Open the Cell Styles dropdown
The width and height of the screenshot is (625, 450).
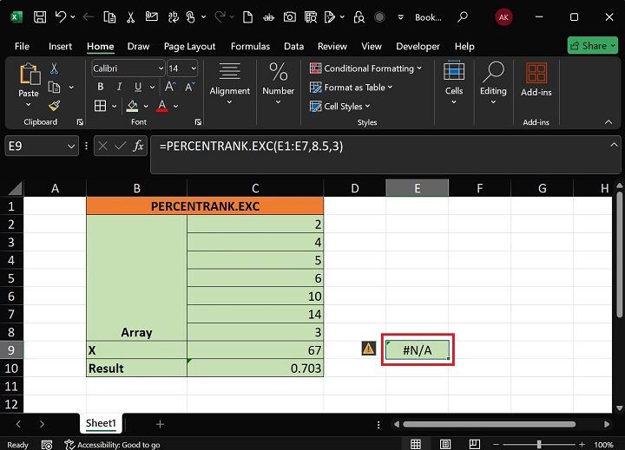pos(340,107)
